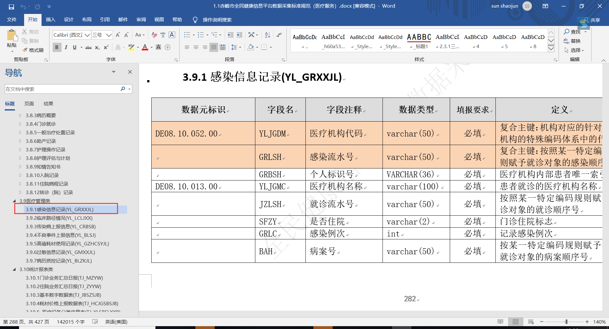609x329 pixels.
Task: Switch to the 插入 (Insert) tab
Action: click(x=50, y=20)
